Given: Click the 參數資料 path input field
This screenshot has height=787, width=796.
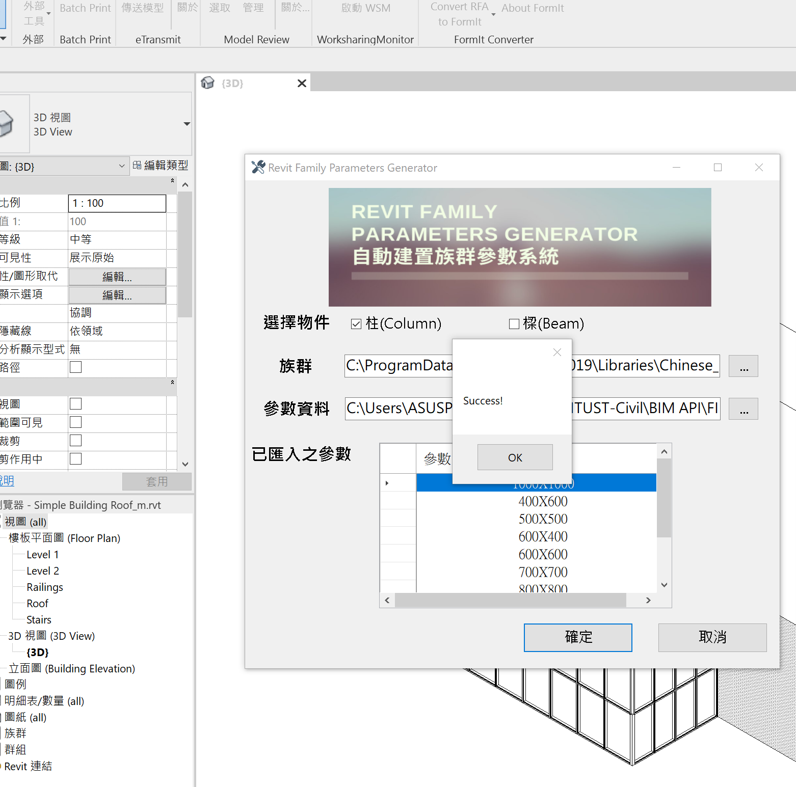Looking at the screenshot, I should (x=532, y=409).
